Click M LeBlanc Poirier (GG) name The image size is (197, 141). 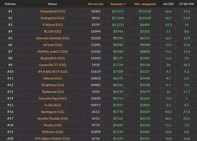point(52,139)
